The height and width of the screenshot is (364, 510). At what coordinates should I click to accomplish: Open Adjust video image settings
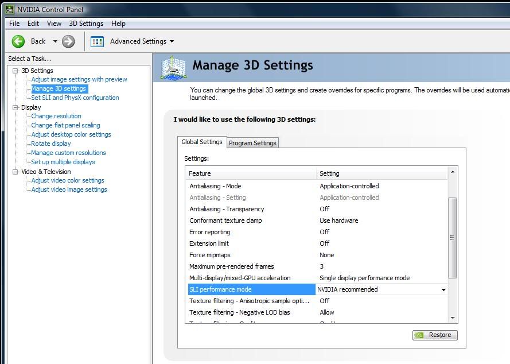(x=69, y=189)
